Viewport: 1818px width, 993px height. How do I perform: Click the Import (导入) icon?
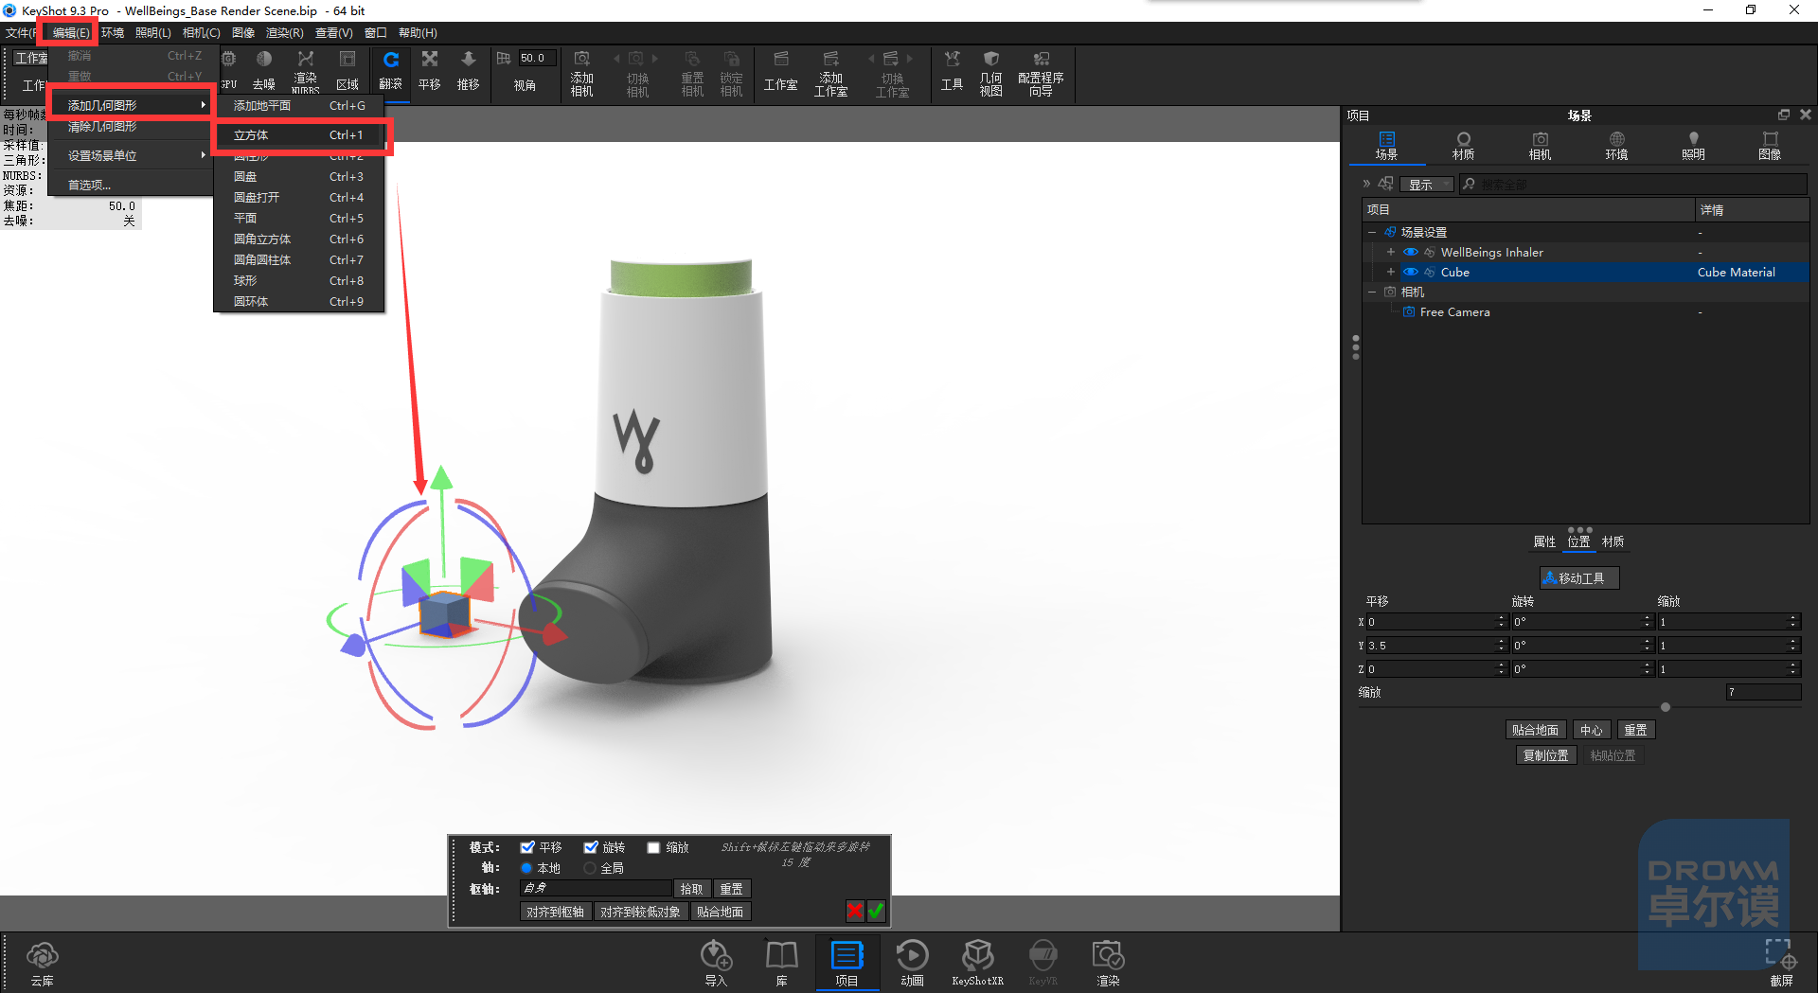(x=716, y=964)
